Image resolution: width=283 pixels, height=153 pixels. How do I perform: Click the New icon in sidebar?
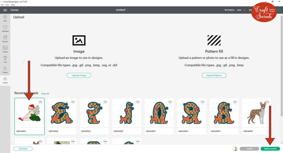(5, 18)
